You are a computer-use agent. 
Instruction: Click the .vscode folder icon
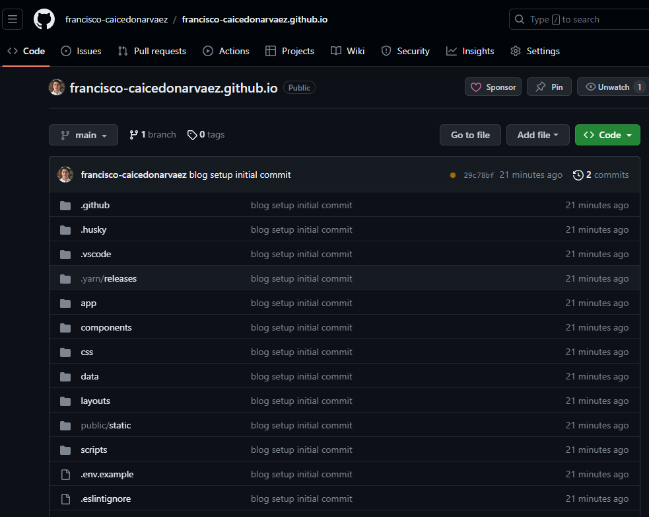click(65, 254)
